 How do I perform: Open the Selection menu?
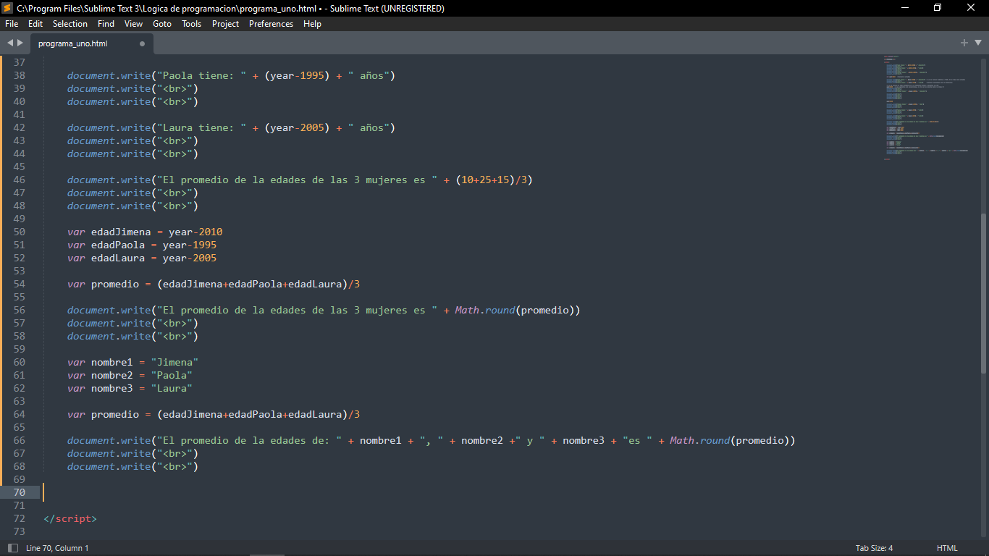(70, 24)
